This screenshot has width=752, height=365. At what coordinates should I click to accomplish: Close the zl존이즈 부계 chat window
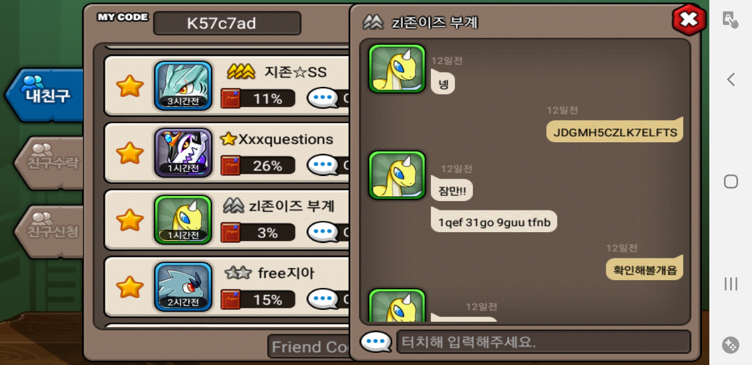pos(689,20)
